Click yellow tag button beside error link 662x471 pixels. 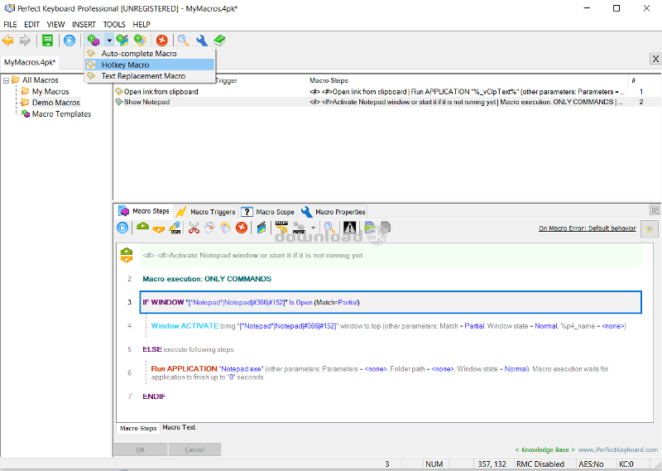tap(649, 228)
